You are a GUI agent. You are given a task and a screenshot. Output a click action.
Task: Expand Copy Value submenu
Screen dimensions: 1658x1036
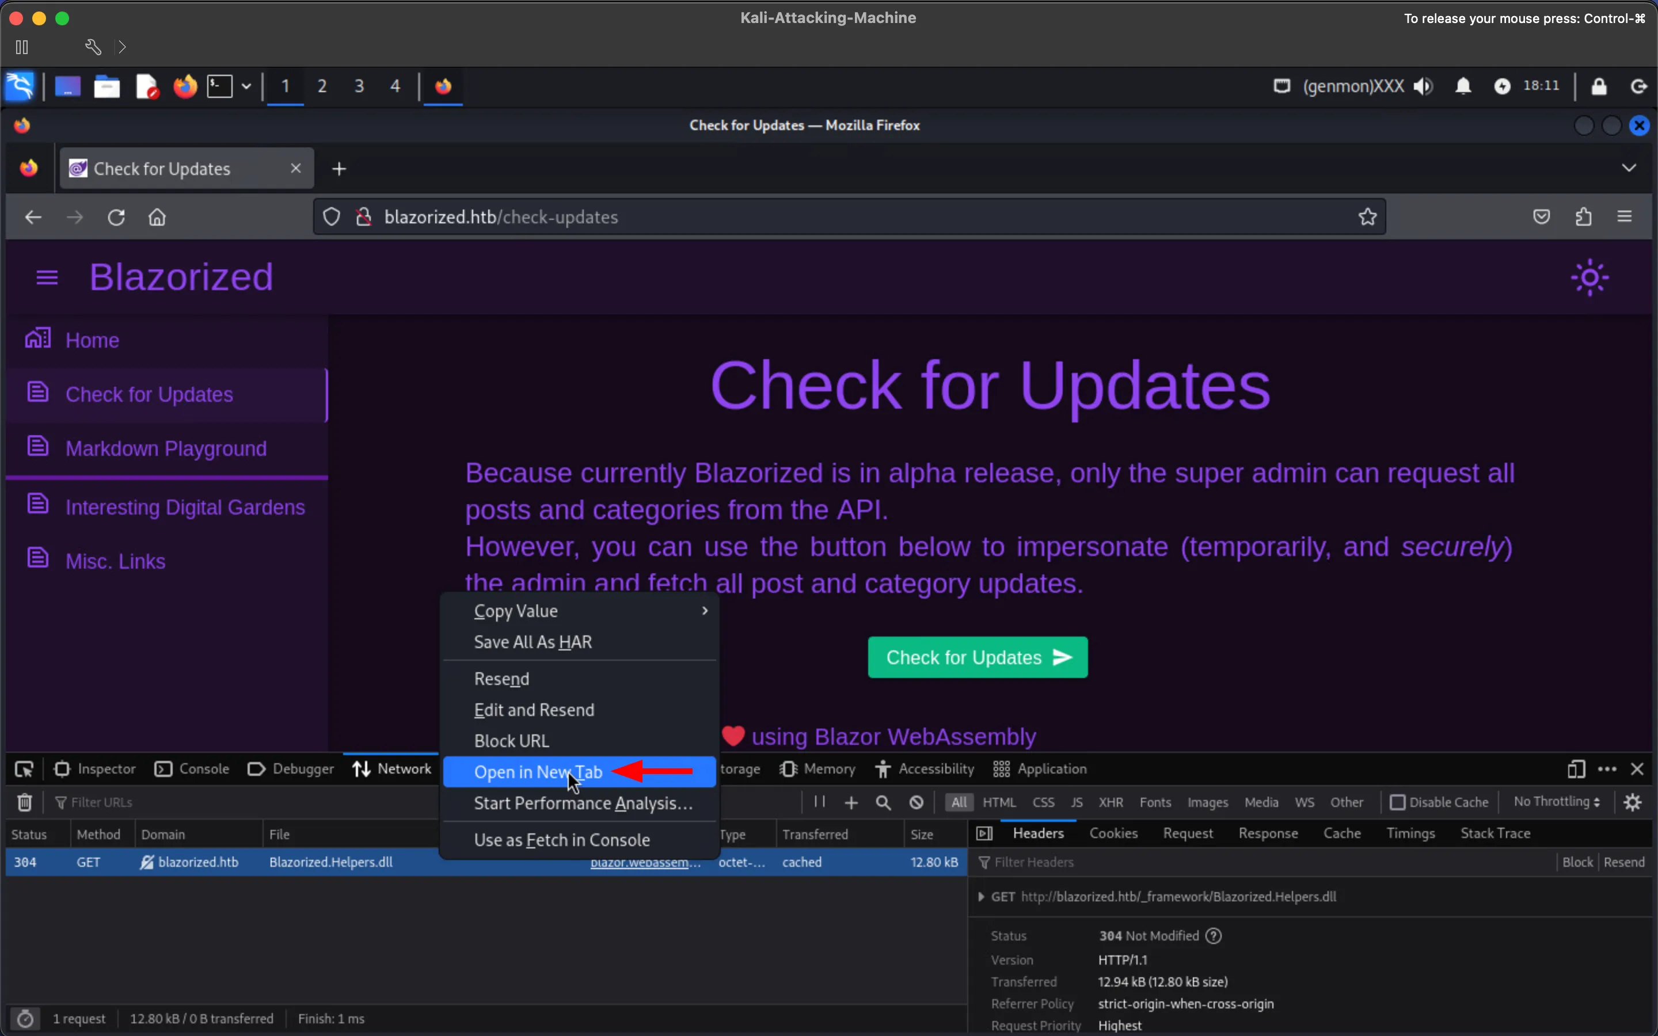click(x=580, y=611)
